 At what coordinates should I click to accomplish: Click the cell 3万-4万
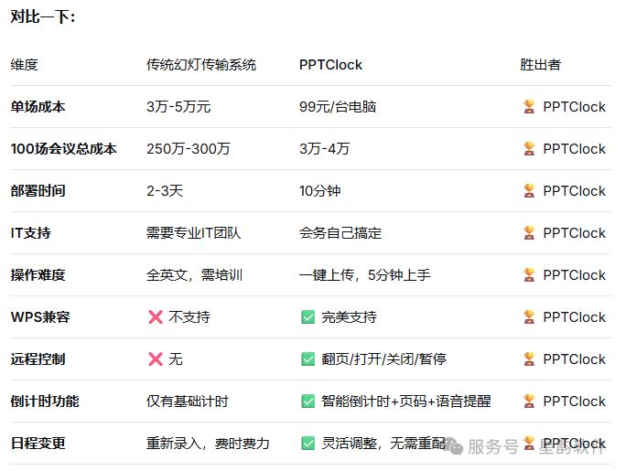click(x=325, y=149)
